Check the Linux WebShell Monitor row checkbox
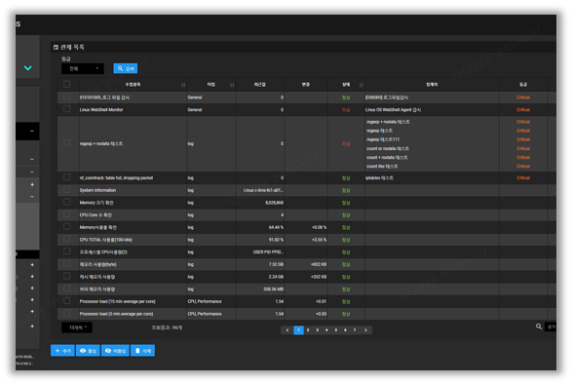 click(x=67, y=109)
